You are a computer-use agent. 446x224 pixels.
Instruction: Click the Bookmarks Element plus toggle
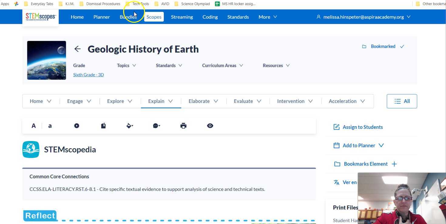tap(394, 164)
